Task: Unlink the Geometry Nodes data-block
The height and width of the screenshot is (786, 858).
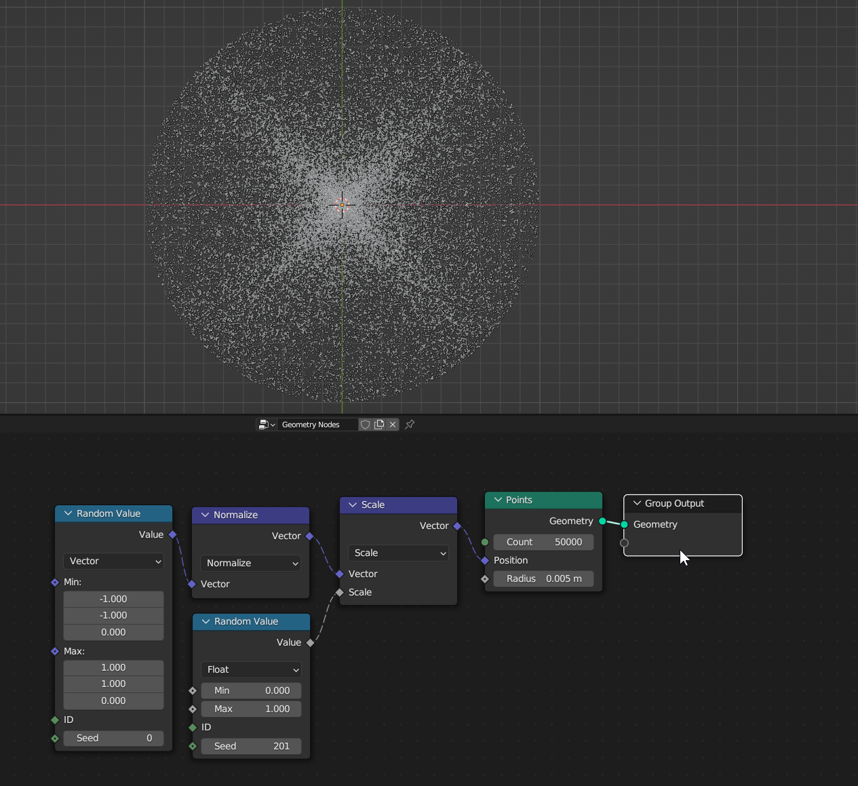Action: [x=393, y=425]
